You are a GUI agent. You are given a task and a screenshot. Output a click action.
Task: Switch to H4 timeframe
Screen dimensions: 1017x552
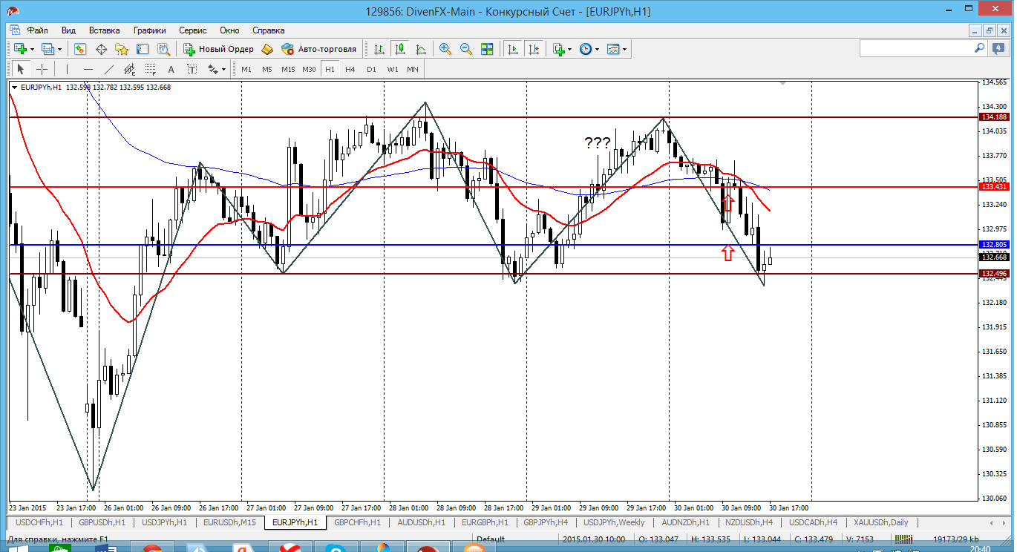(x=350, y=69)
